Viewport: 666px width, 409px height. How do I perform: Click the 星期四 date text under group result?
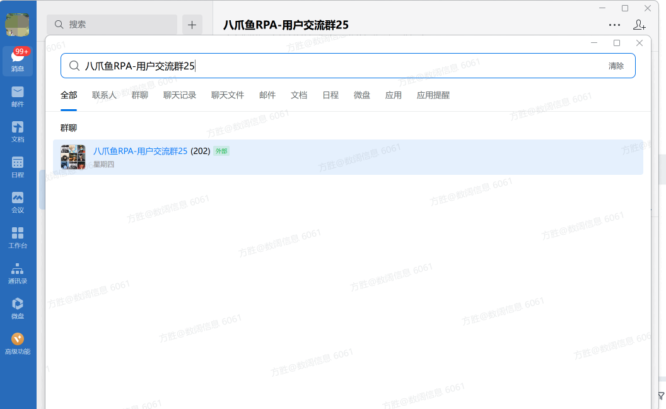point(103,164)
